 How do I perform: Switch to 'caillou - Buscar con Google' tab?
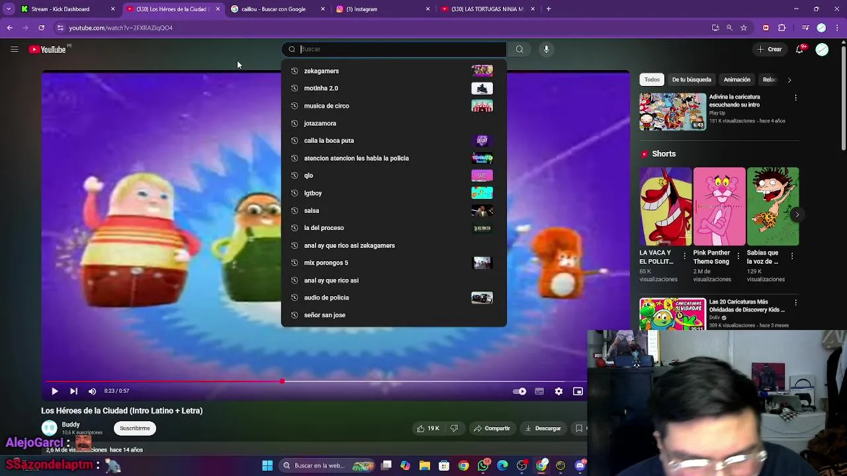coord(277,9)
